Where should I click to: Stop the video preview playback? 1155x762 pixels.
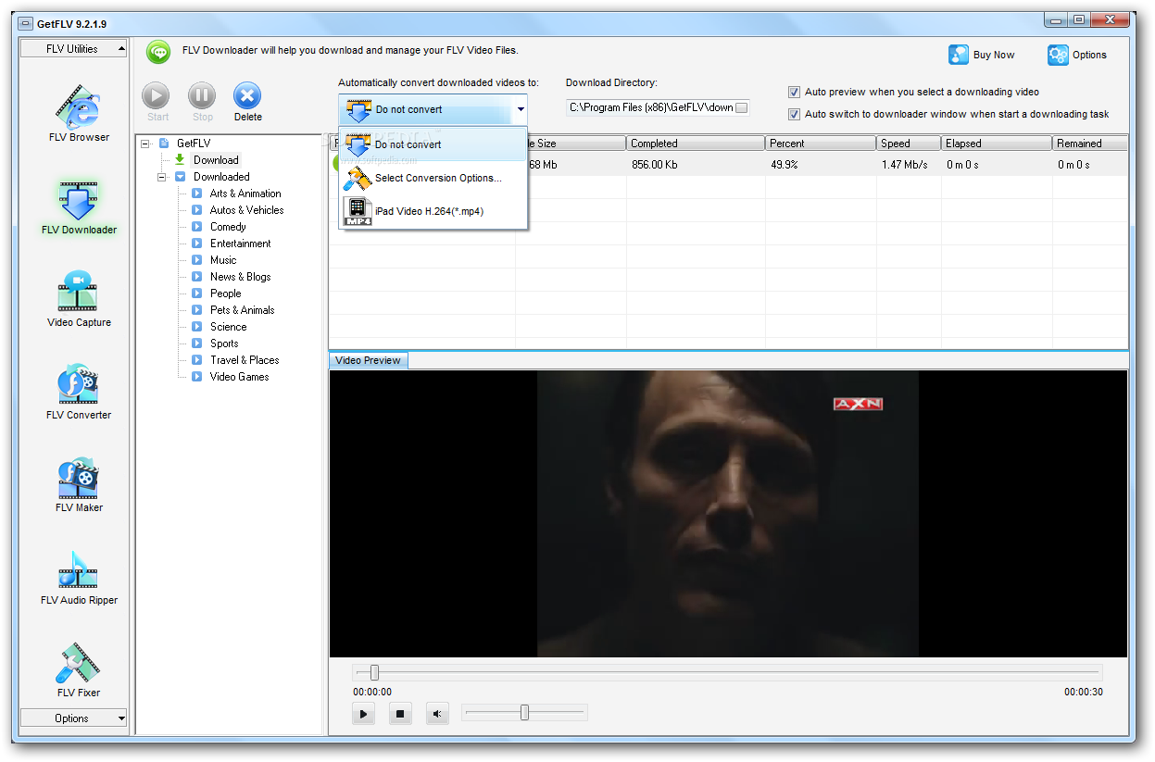pyautogui.click(x=400, y=713)
